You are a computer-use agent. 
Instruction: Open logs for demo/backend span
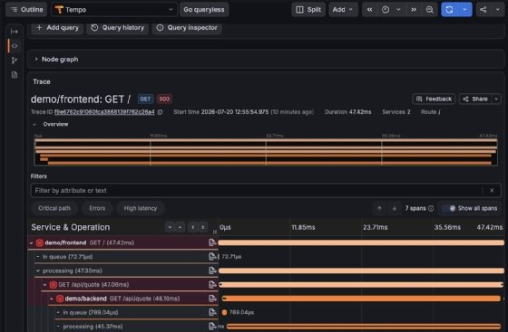(x=212, y=299)
